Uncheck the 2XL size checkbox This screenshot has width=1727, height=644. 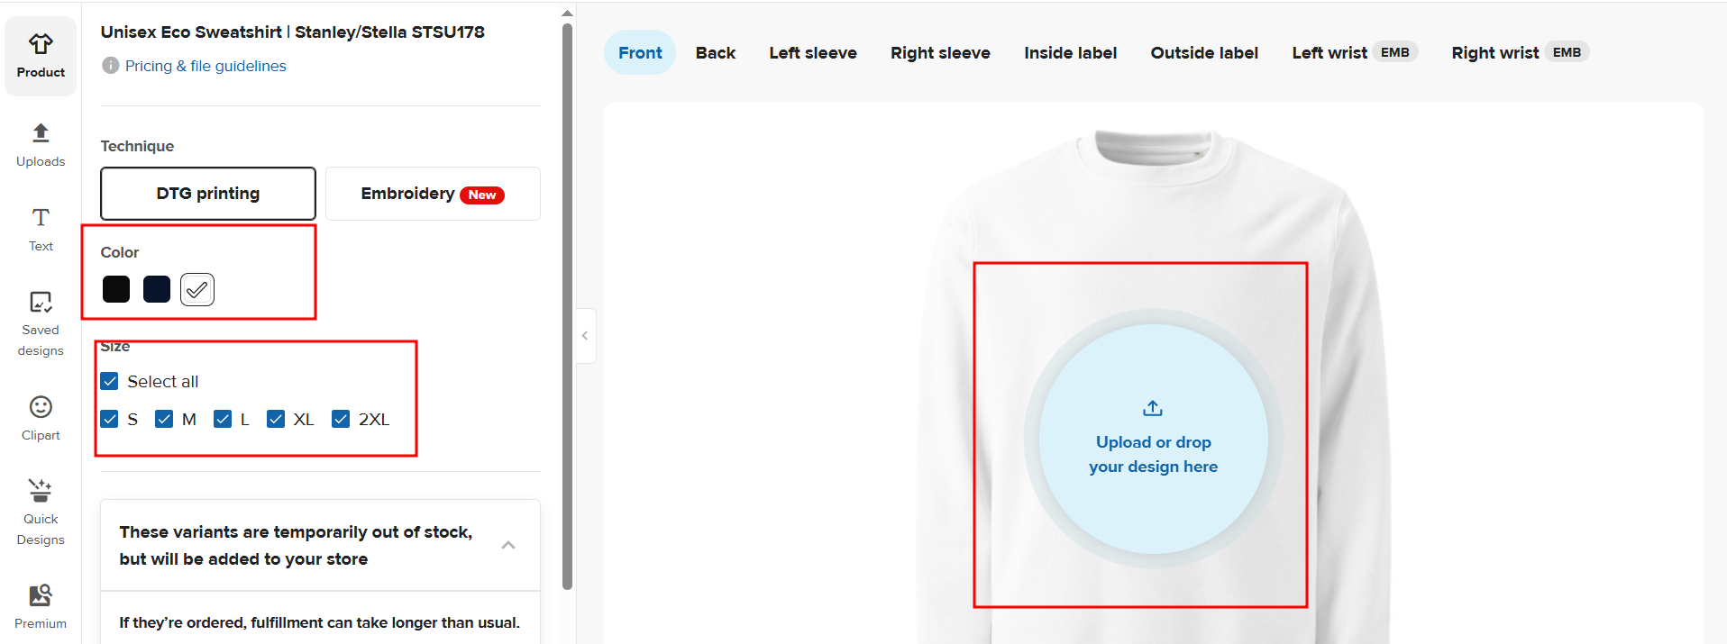341,419
